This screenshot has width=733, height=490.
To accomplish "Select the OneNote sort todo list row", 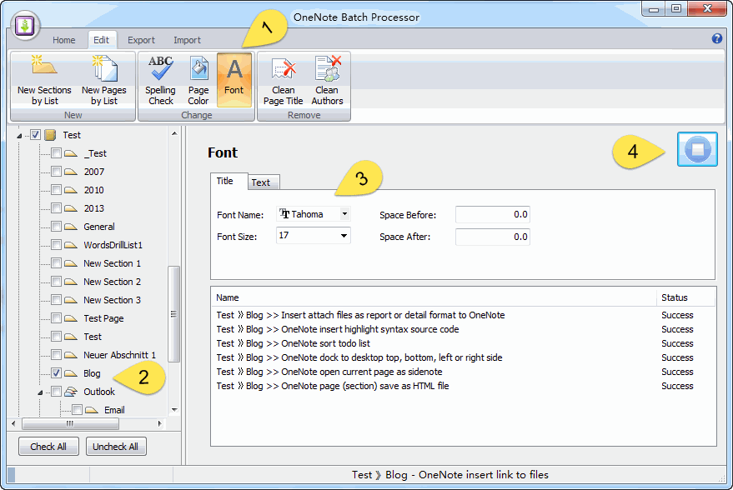I will (x=463, y=343).
